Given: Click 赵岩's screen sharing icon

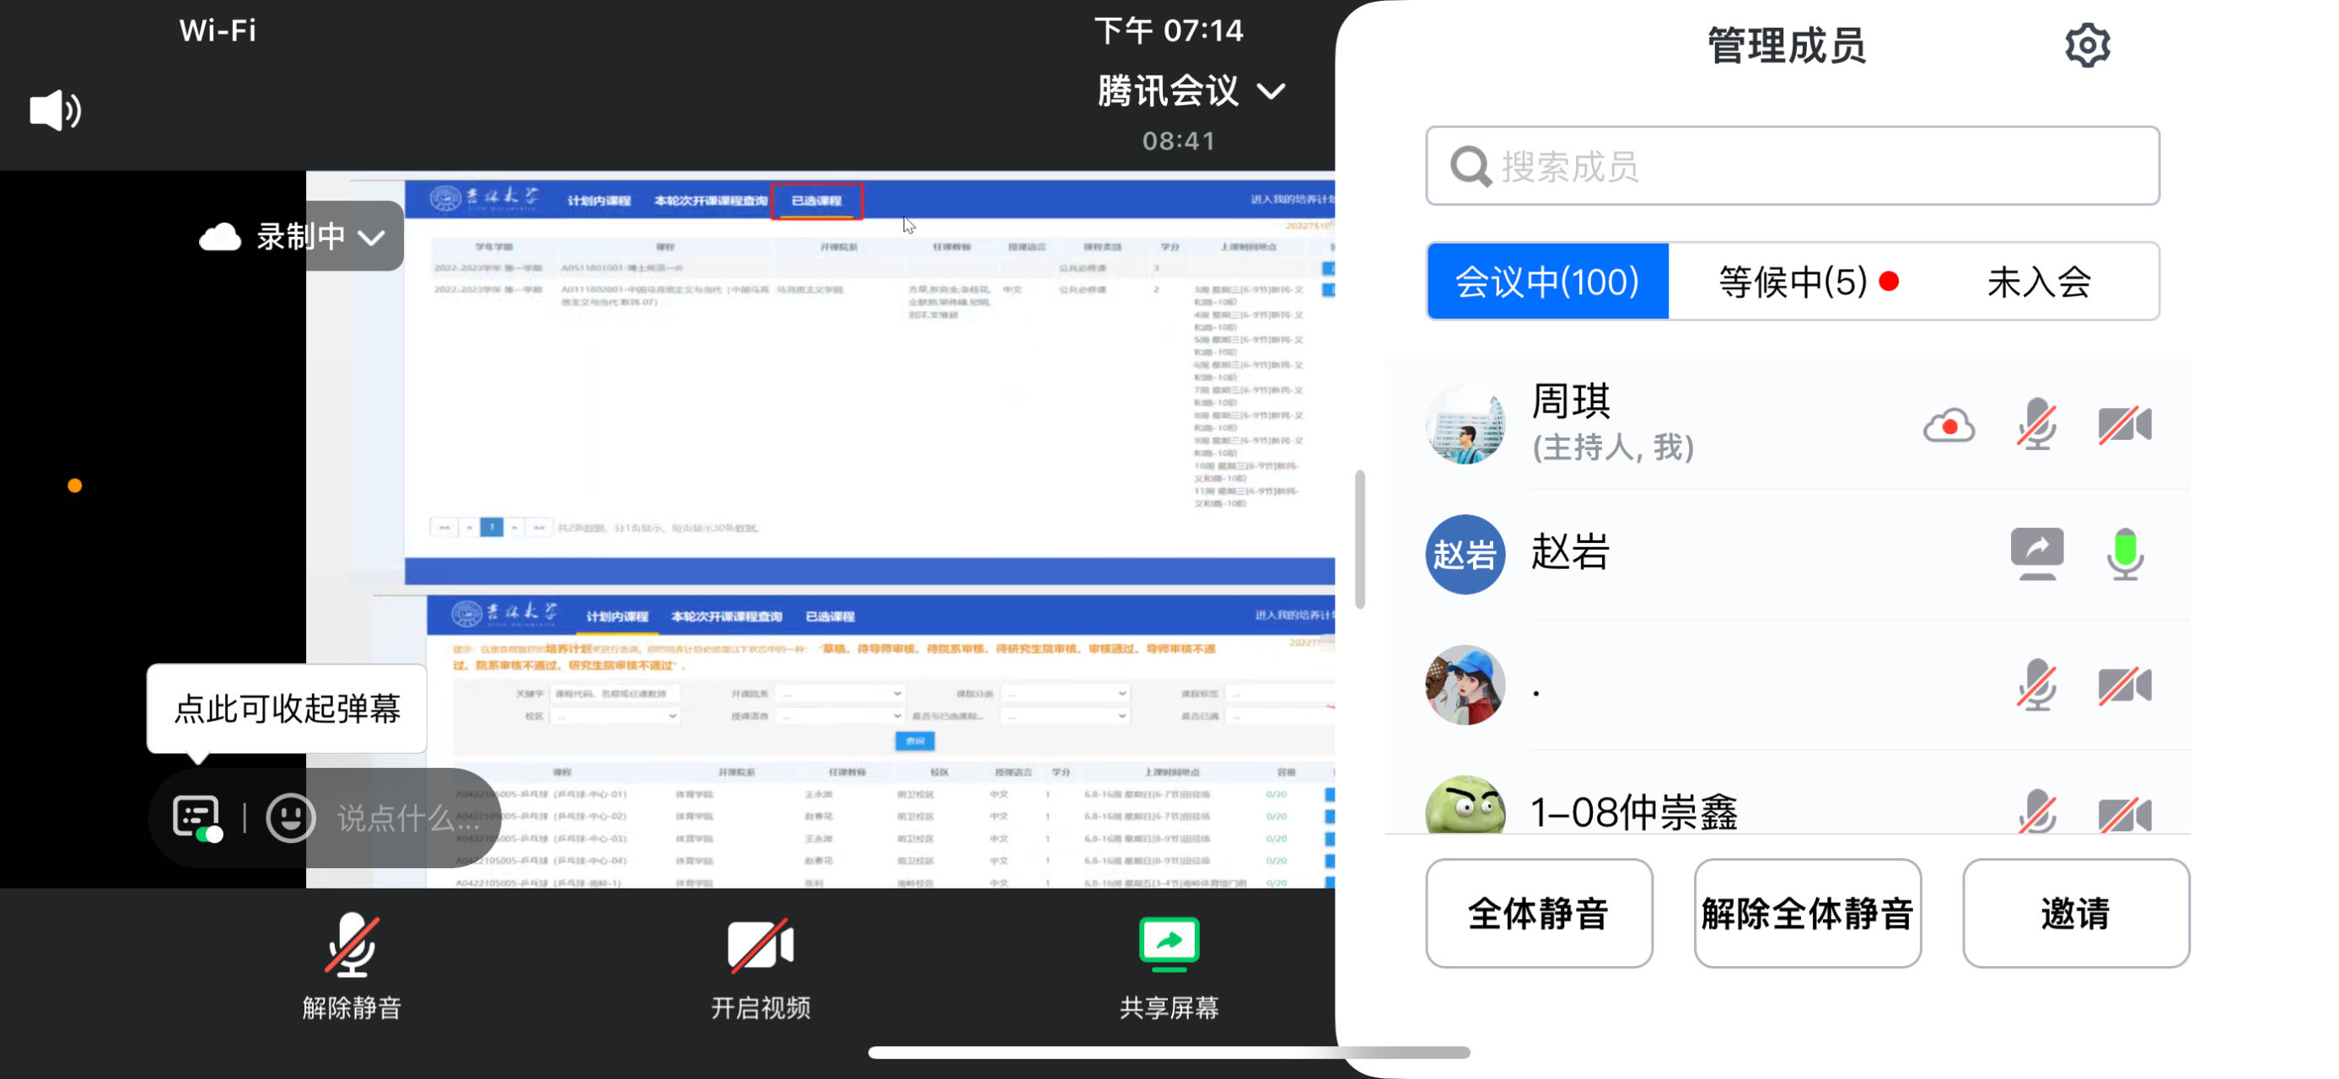Looking at the screenshot, I should pos(2036,553).
